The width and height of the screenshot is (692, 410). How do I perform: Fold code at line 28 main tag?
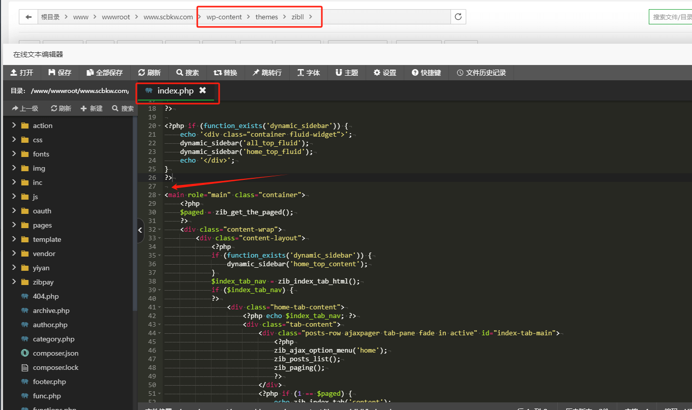point(160,195)
